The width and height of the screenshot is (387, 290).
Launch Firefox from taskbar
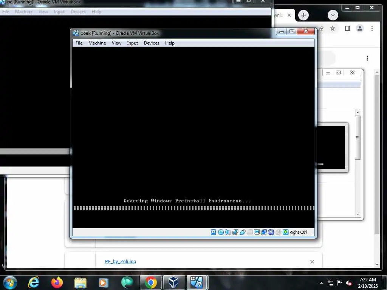[57, 282]
